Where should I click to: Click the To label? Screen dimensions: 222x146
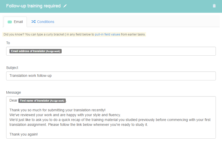[x=8, y=43]
